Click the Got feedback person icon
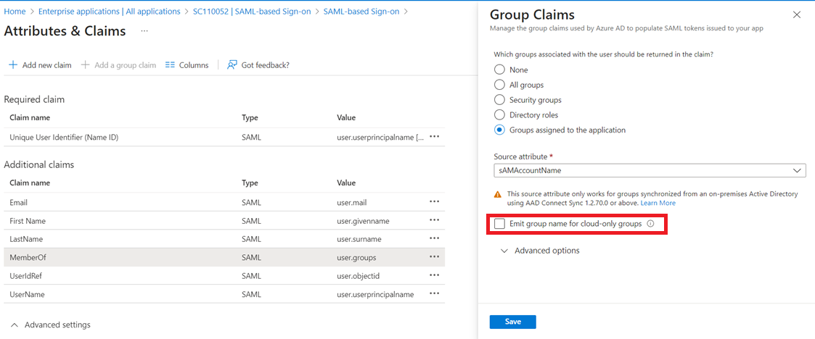The width and height of the screenshot is (815, 339). coord(232,65)
